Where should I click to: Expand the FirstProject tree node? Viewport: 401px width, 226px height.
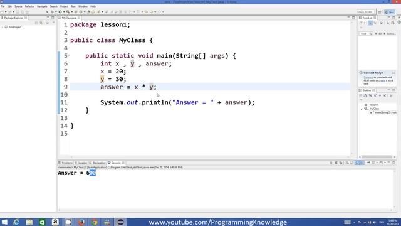pos(3,27)
